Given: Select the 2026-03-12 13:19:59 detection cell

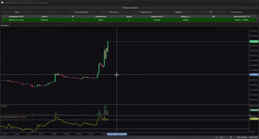Looking at the screenshot, I should 16,20.
